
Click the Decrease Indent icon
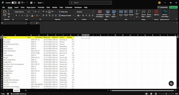pyautogui.click(x=53, y=16)
